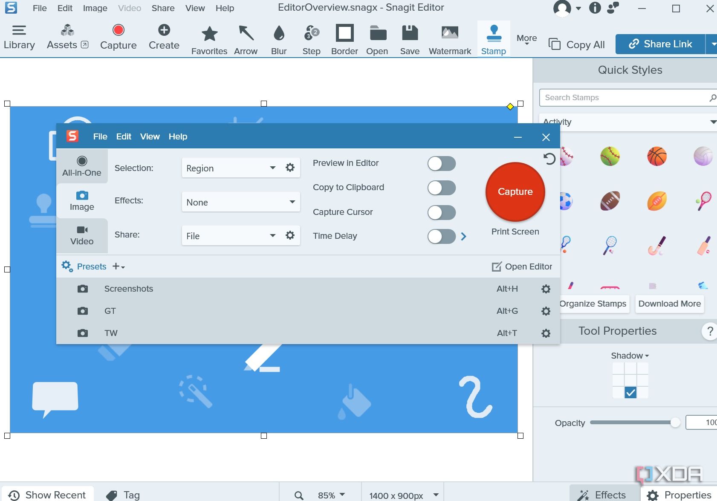Enable Capture Cursor
Viewport: 717px width, 501px height.
[x=442, y=212]
